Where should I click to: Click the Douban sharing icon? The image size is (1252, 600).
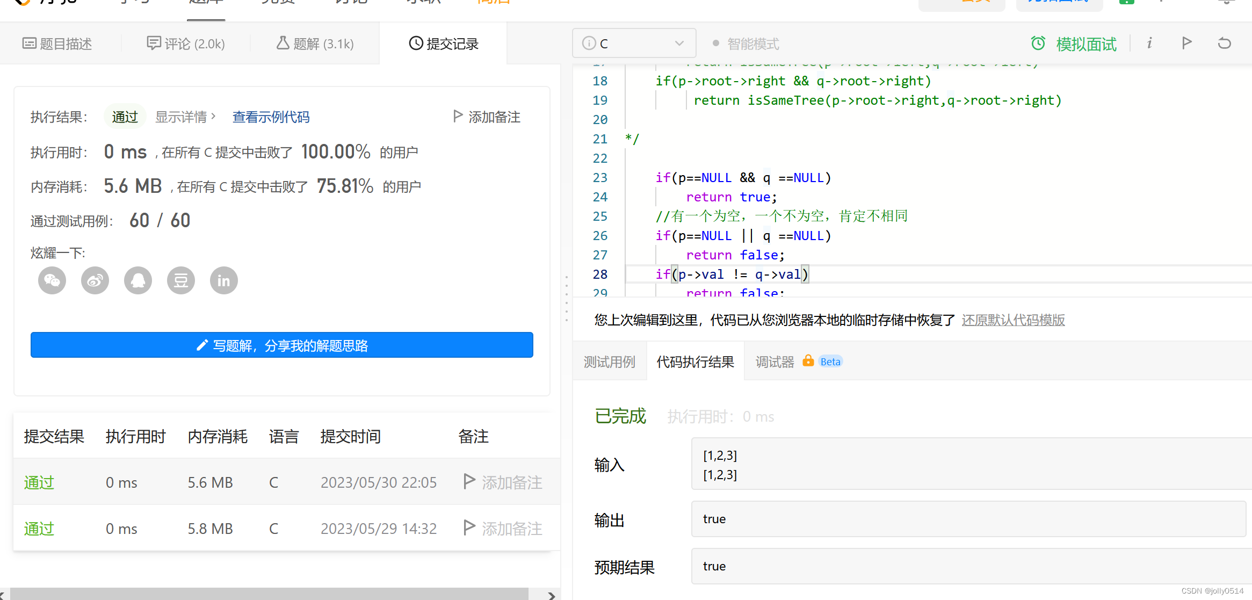[180, 280]
